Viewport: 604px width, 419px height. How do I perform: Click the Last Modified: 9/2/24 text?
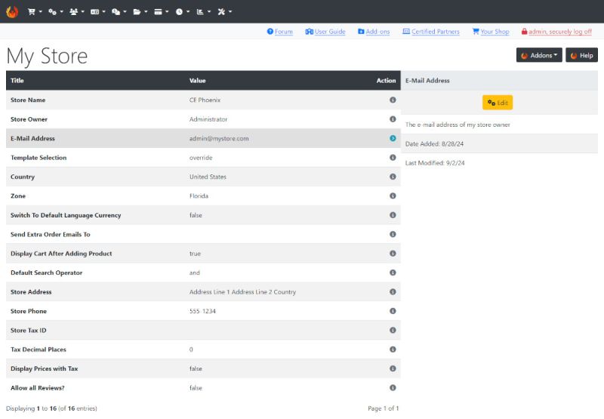tap(435, 163)
